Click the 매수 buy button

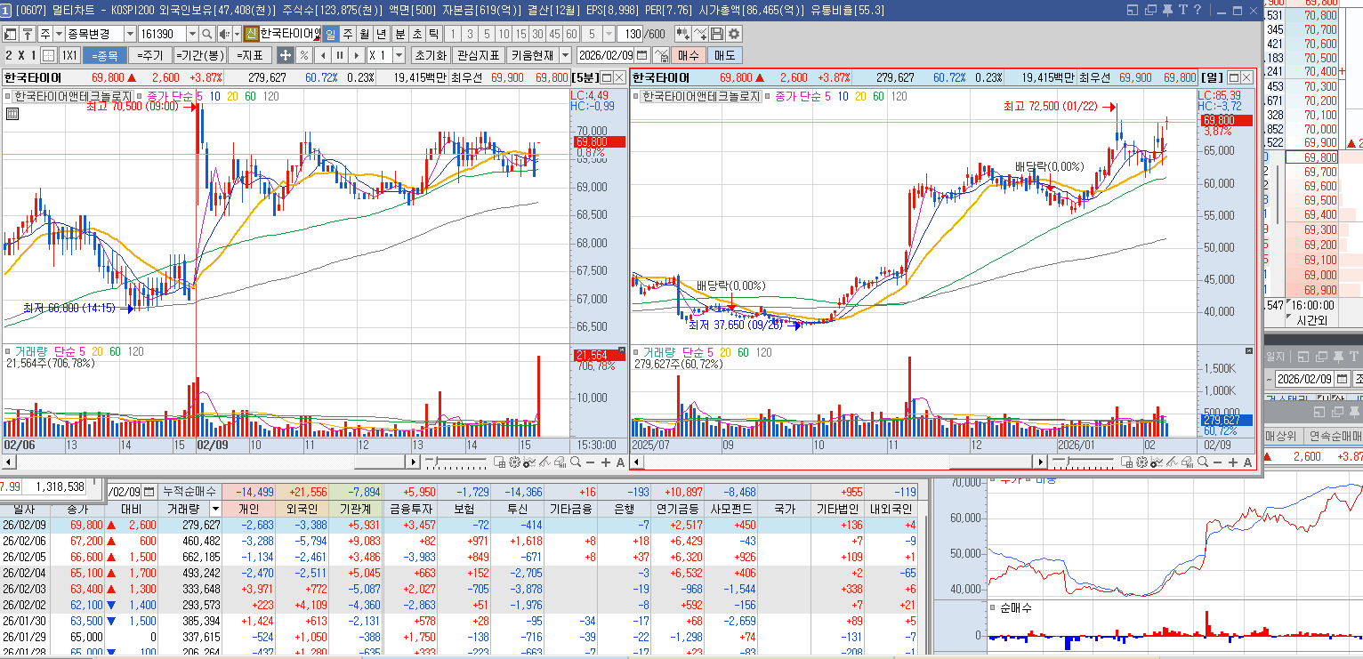tap(689, 55)
